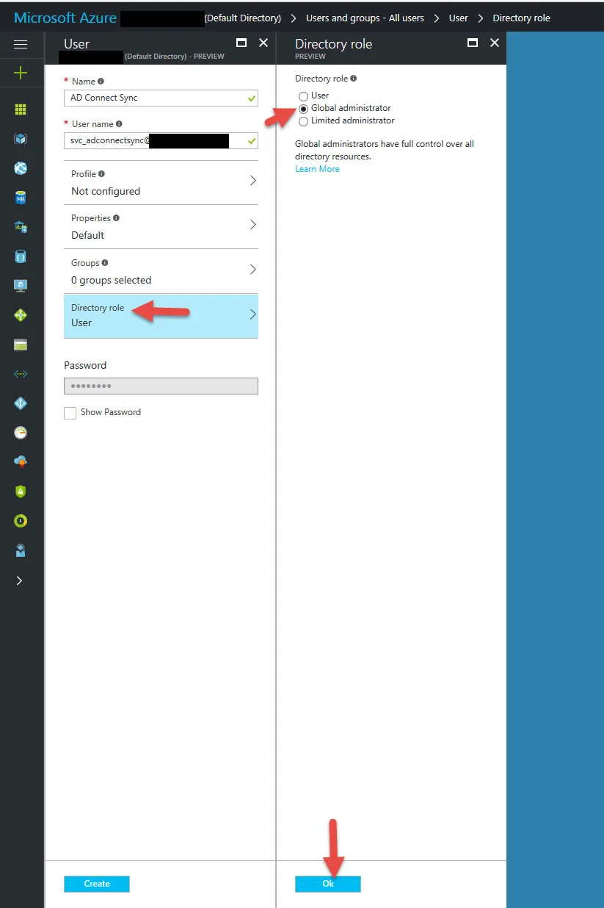The height and width of the screenshot is (908, 604).
Task: Toggle the Show Password checkbox
Action: pos(70,413)
